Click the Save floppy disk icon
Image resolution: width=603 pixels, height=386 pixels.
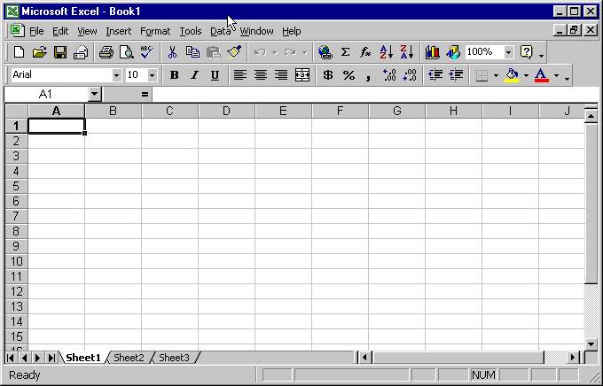[60, 53]
